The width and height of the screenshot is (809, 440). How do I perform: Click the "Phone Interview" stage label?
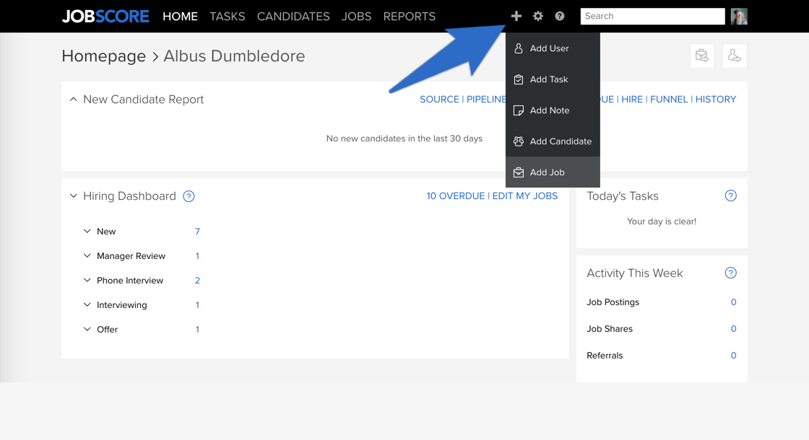pyautogui.click(x=130, y=281)
